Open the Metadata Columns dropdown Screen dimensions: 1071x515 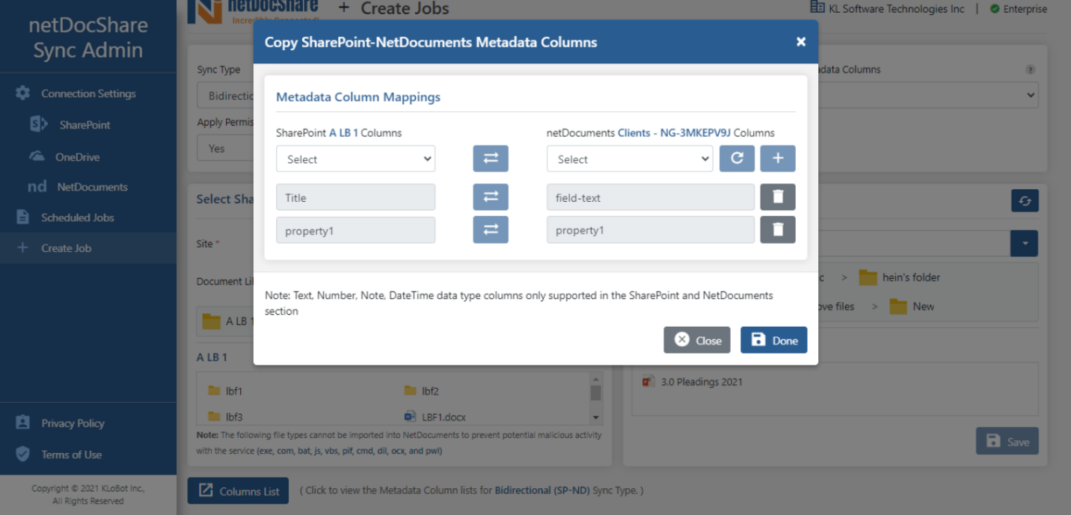[927, 95]
